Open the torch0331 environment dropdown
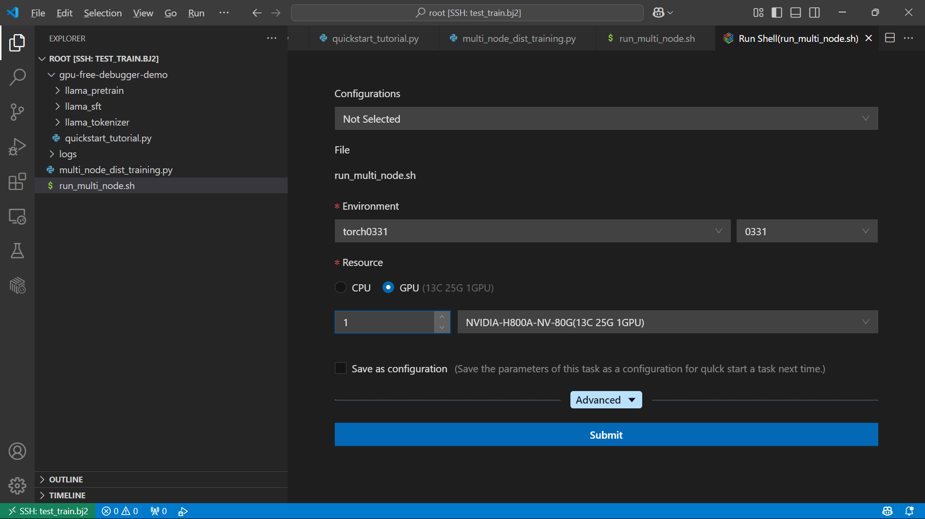 click(532, 231)
